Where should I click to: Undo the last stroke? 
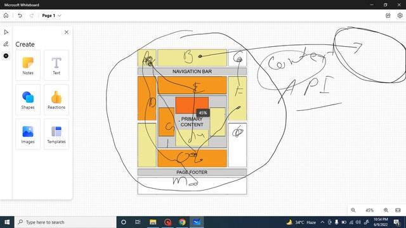coord(20,15)
